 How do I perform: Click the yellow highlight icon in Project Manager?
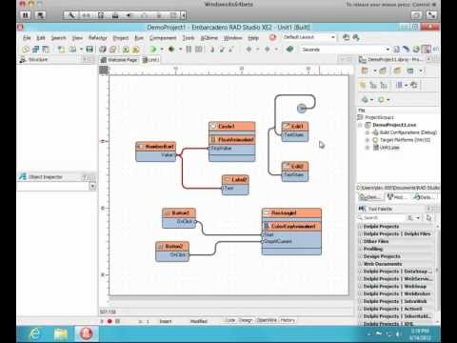(363, 85)
